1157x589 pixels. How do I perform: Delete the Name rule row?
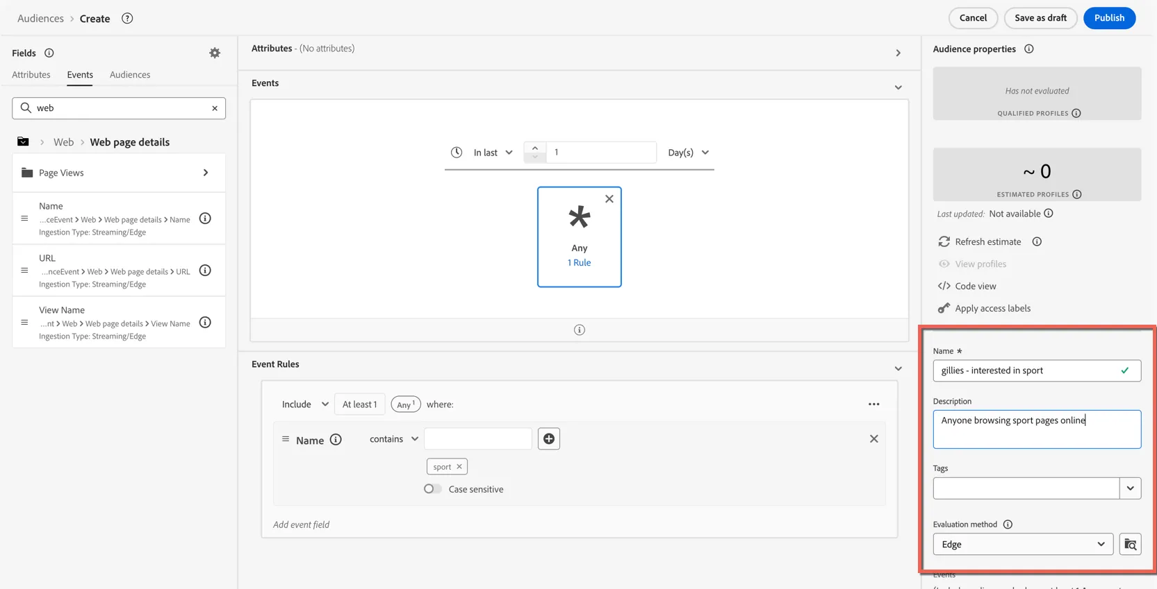[x=874, y=438]
